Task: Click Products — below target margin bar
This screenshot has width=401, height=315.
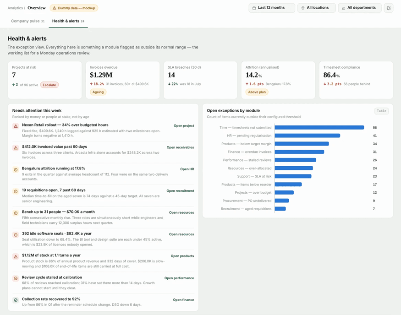Action: [302, 144]
